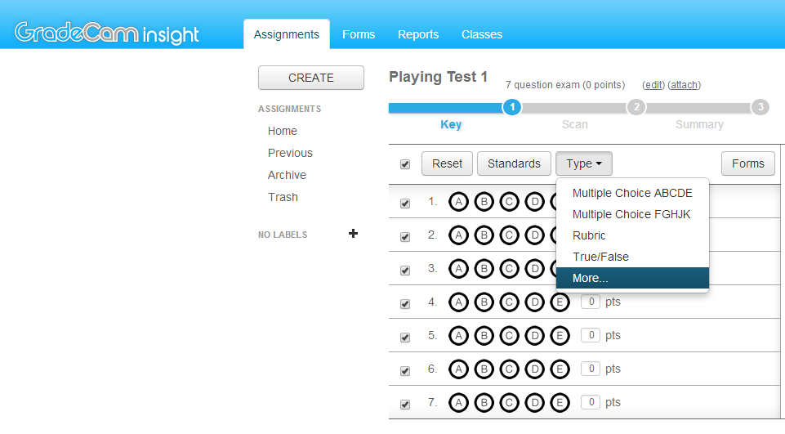
Task: Select bubble A for question 4
Action: [x=459, y=302]
